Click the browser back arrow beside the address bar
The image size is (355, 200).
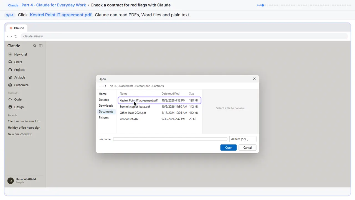(8, 36)
